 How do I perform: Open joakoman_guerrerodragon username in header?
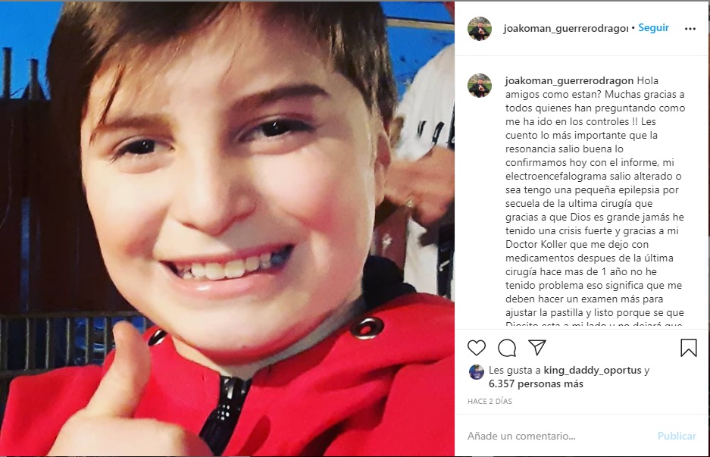point(565,29)
